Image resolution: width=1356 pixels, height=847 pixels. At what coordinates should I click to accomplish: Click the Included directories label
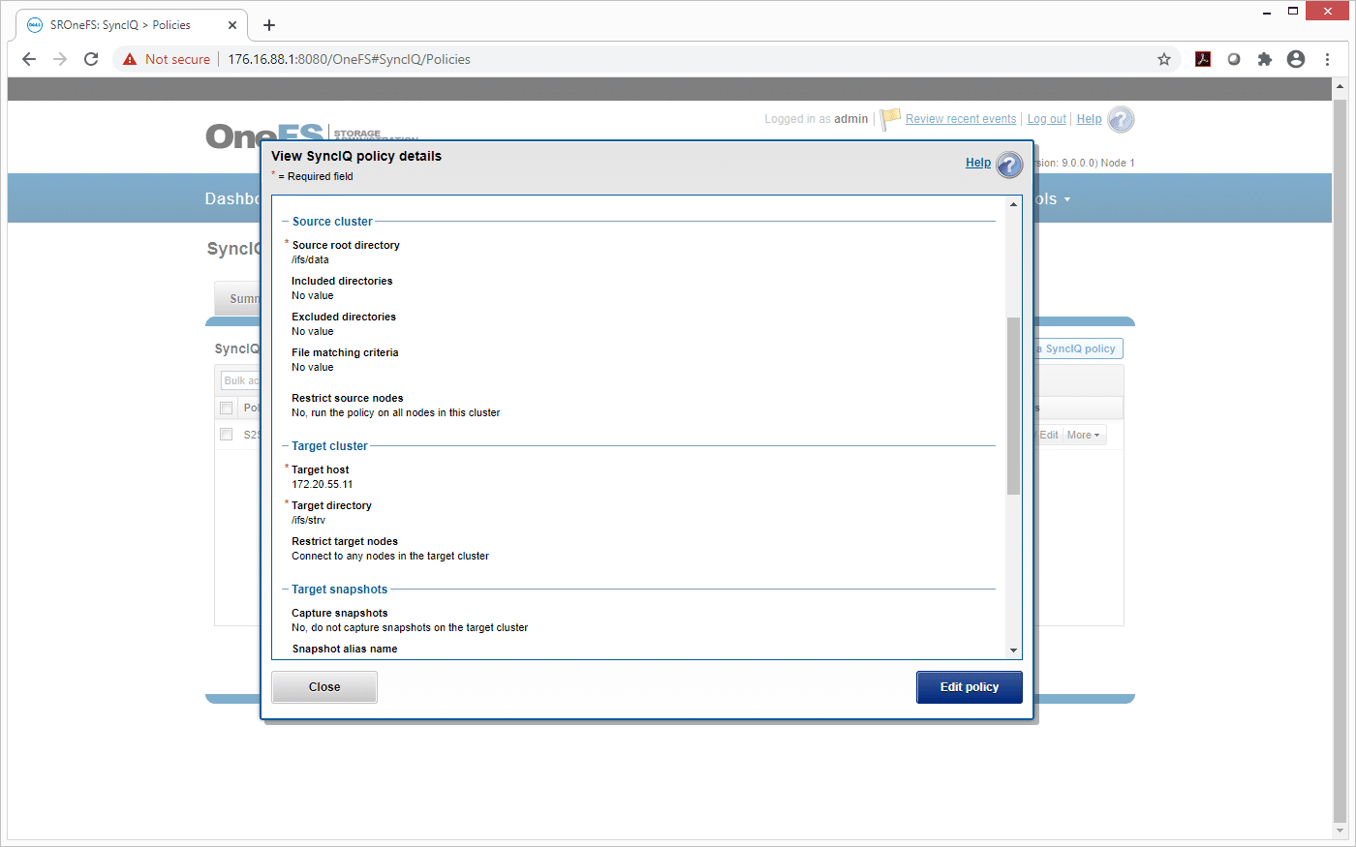[x=342, y=281]
